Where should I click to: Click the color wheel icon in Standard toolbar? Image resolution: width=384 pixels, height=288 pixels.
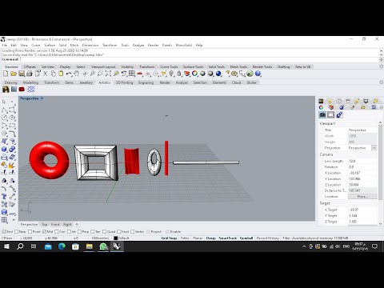(x=194, y=74)
